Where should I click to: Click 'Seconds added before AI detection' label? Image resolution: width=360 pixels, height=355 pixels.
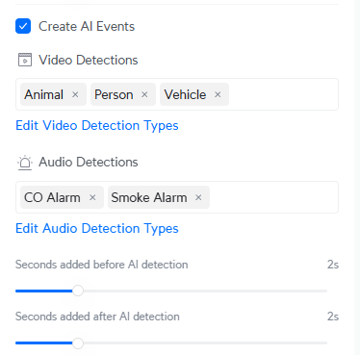[x=102, y=265]
